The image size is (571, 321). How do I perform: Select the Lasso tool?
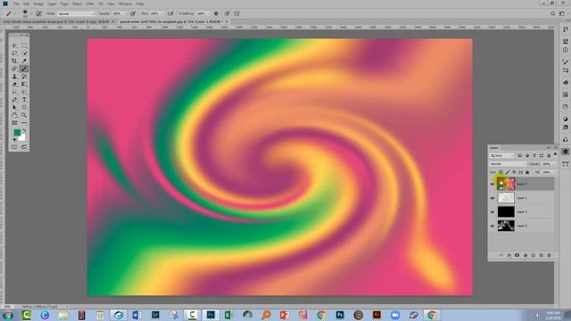coord(14,53)
